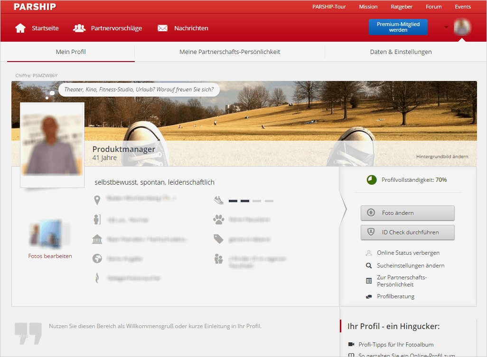The image size is (487, 357).
Task: Click the Foto ändern button
Action: [x=407, y=213]
